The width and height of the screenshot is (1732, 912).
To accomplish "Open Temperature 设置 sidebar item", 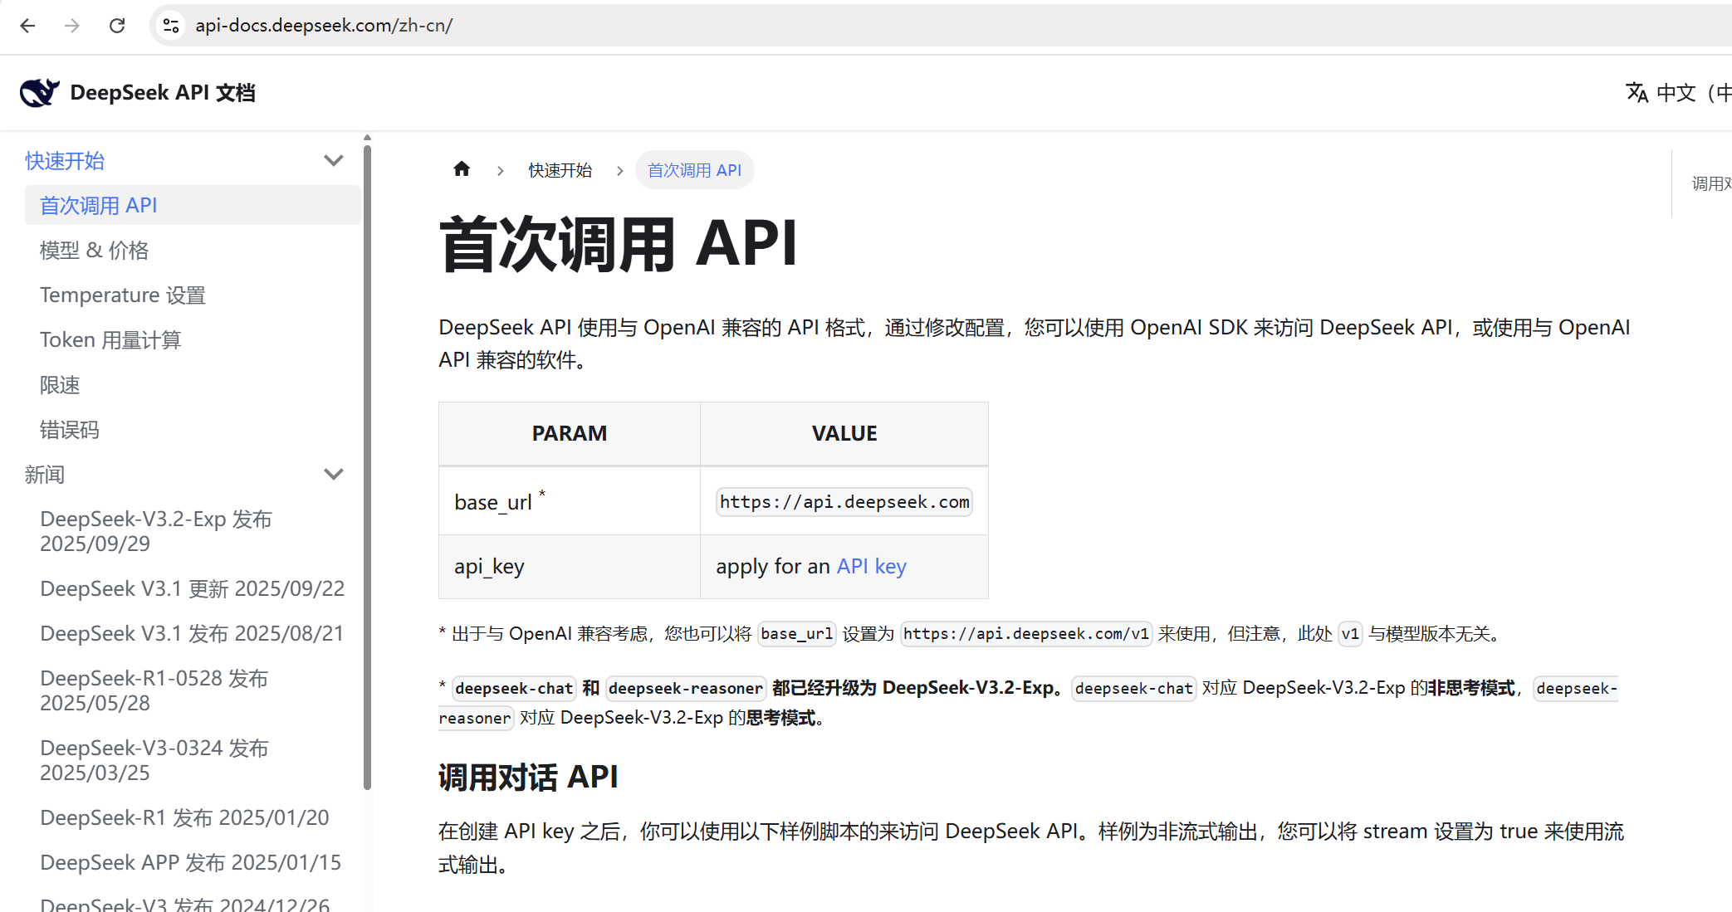I will [x=122, y=295].
